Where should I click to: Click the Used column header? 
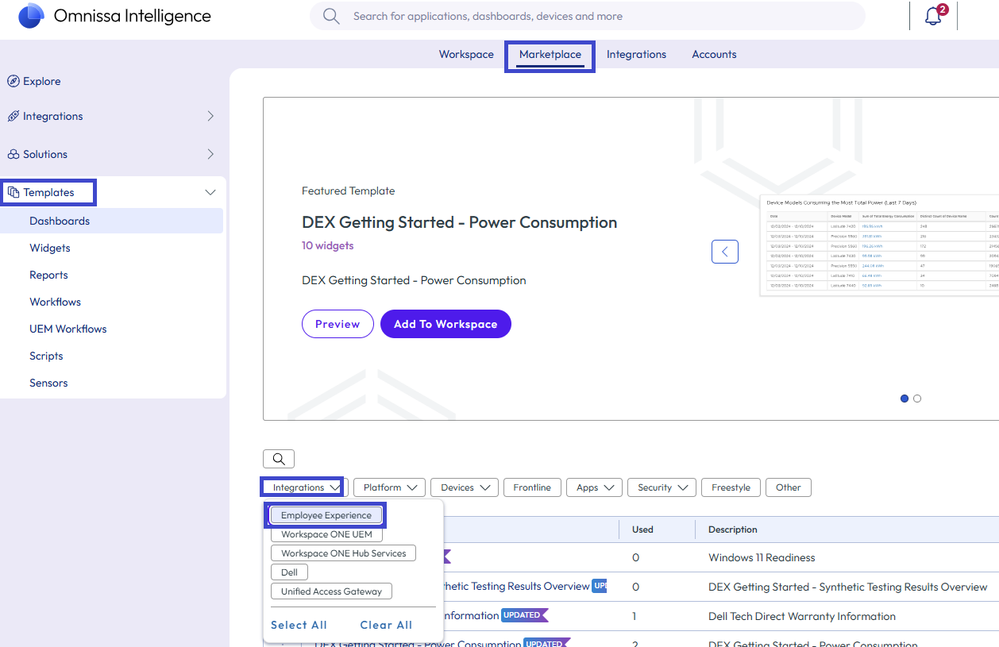tap(642, 529)
